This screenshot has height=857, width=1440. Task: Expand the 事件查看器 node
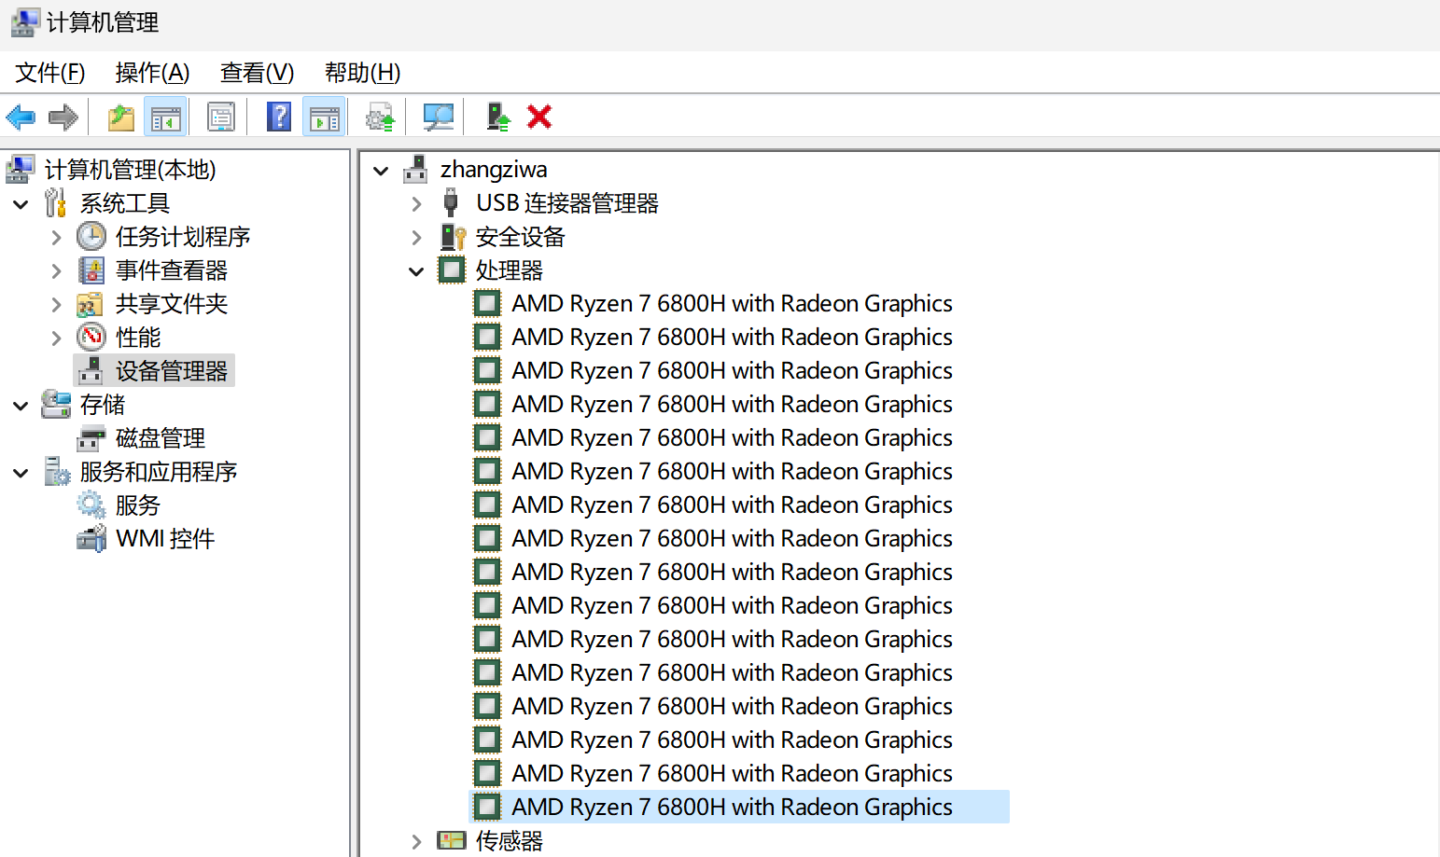pos(56,271)
